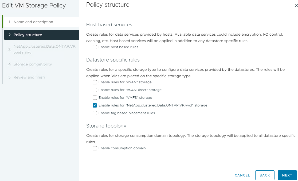The width and height of the screenshot is (298, 181).
Task: Turn on rules for "VMFS" storage
Action: point(95,98)
